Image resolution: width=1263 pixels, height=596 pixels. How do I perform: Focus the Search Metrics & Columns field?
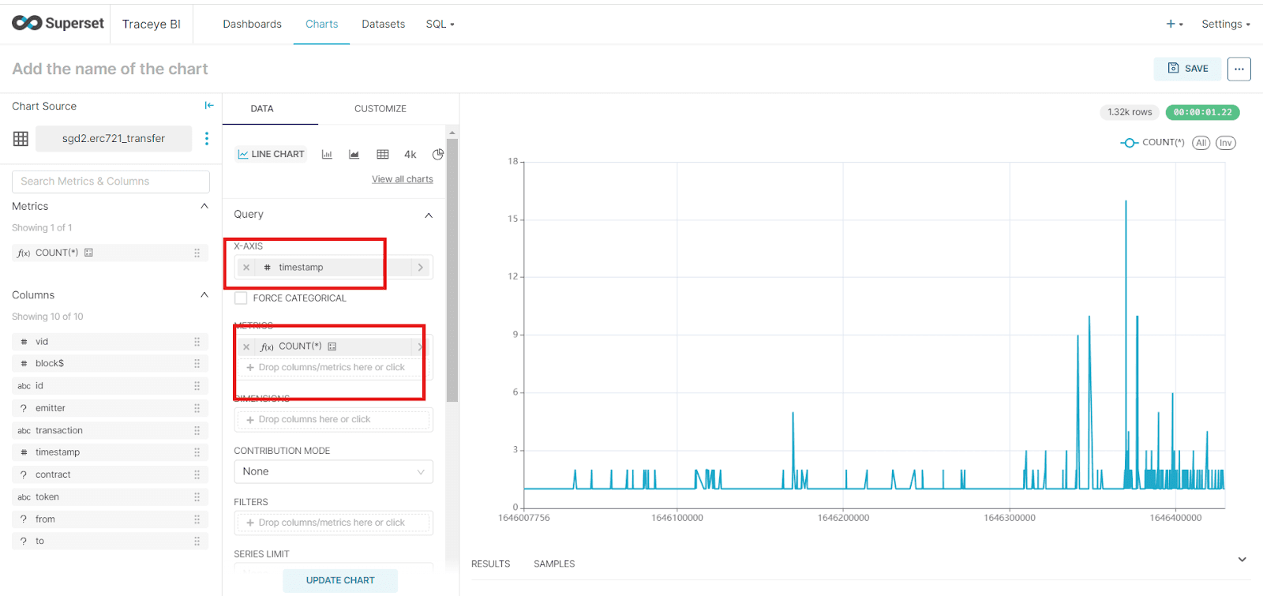point(111,182)
